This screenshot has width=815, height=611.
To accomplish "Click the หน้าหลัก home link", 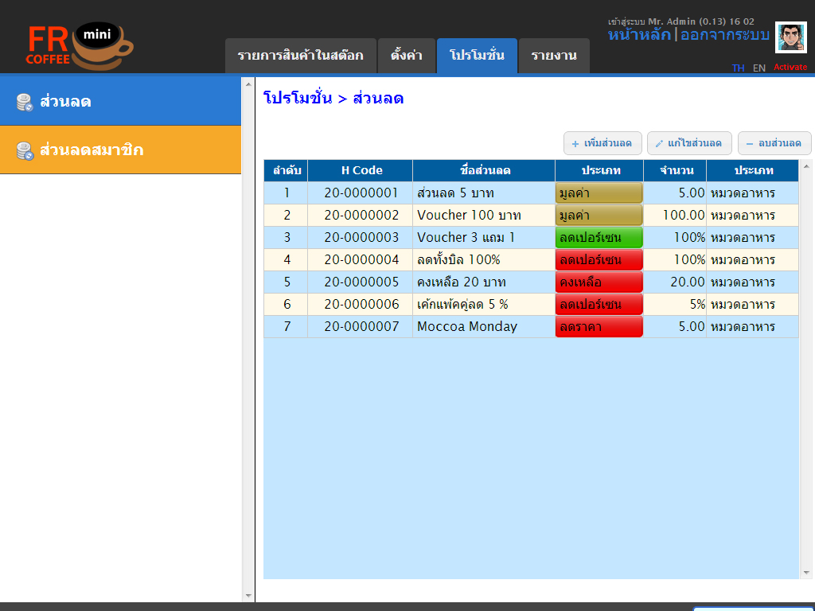I will coord(639,35).
